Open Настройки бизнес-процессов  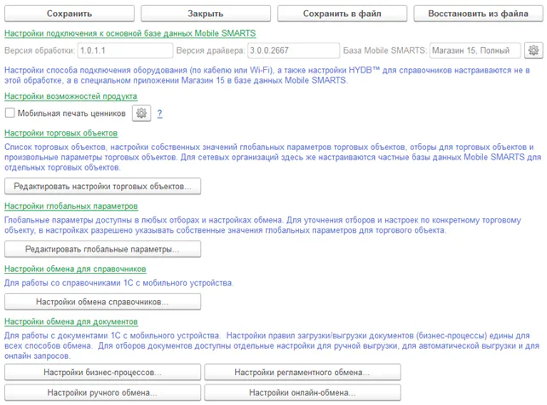pyautogui.click(x=103, y=373)
